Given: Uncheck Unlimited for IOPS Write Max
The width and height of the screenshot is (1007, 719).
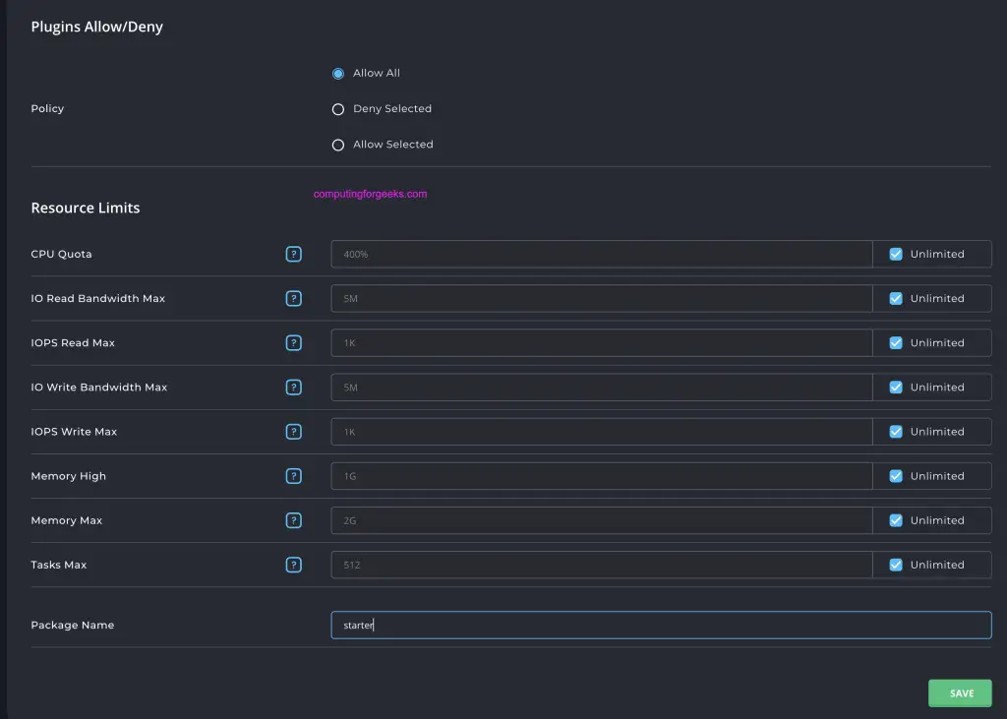Looking at the screenshot, I should pos(895,431).
